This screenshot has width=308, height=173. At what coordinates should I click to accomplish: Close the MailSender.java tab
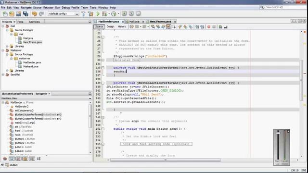point(123,22)
